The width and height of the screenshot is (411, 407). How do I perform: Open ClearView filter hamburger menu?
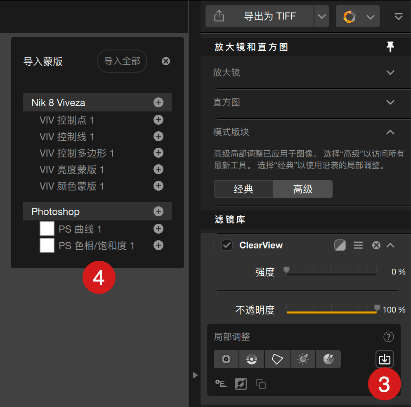[358, 245]
